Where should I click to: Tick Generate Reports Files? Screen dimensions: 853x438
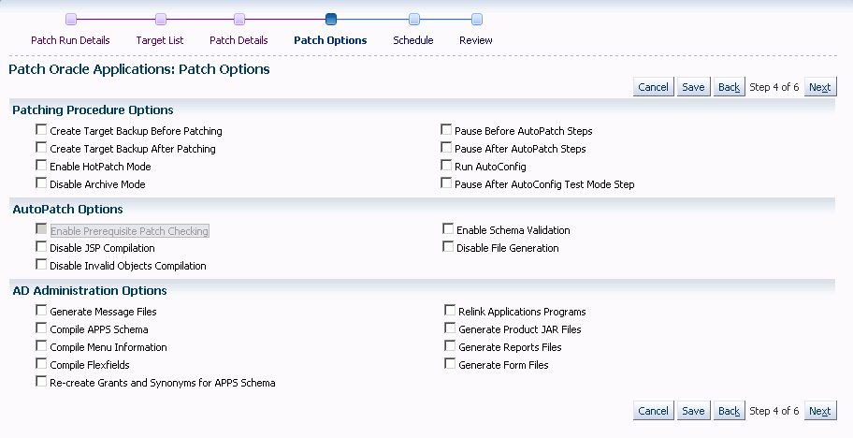point(450,345)
